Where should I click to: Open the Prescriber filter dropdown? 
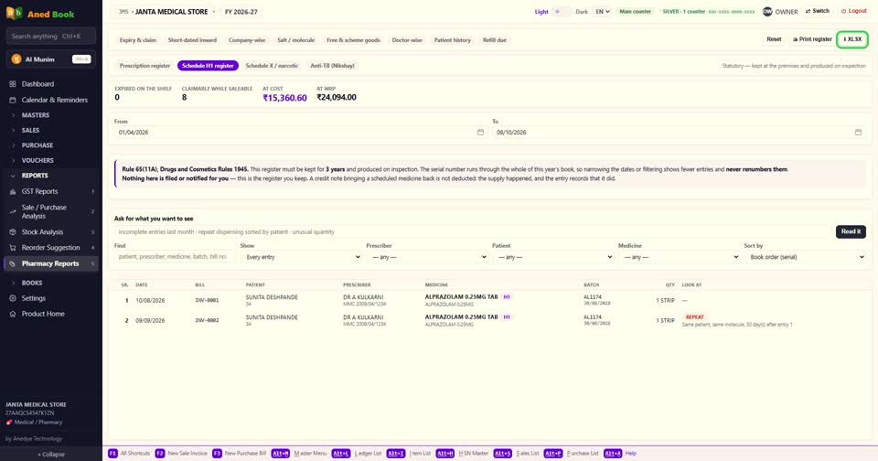[x=427, y=257]
